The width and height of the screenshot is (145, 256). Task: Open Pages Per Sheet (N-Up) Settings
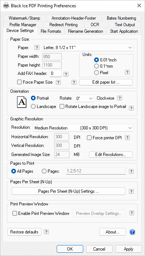point(68,191)
